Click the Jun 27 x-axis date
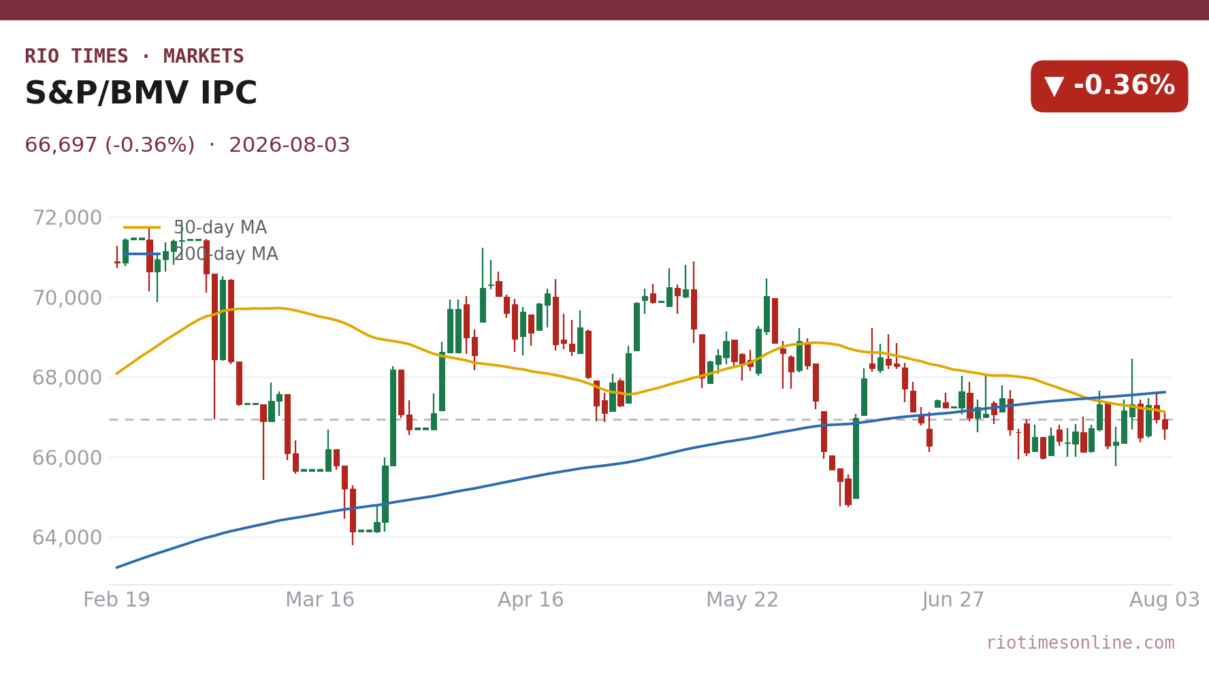 [953, 600]
